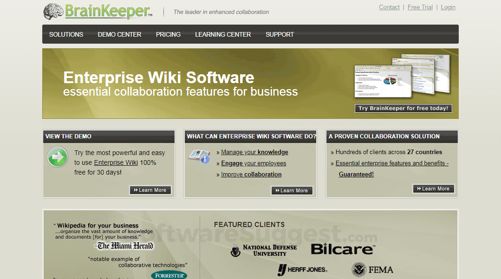Click the Herff Jones logo
This screenshot has width=501, height=279.
coord(302,269)
